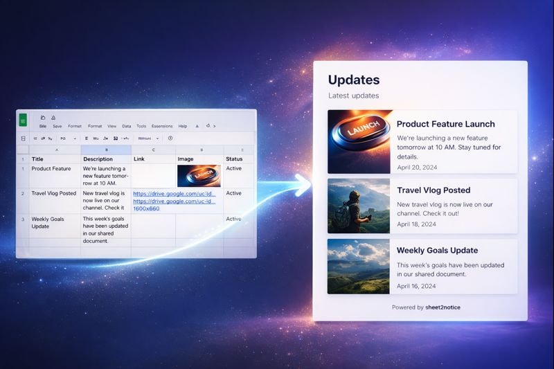
Task: Select the 'New travel vlog is now live' cell
Action: 106,201
